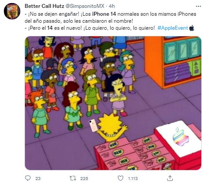Open the share upload icon
The image size is (207, 184).
click(x=170, y=178)
